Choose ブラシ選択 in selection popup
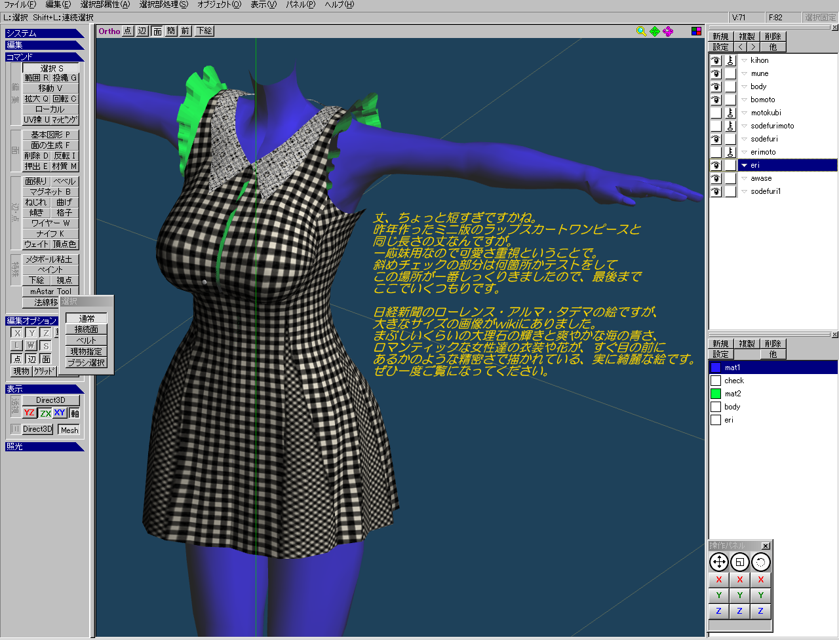The height and width of the screenshot is (640, 839). tap(86, 362)
